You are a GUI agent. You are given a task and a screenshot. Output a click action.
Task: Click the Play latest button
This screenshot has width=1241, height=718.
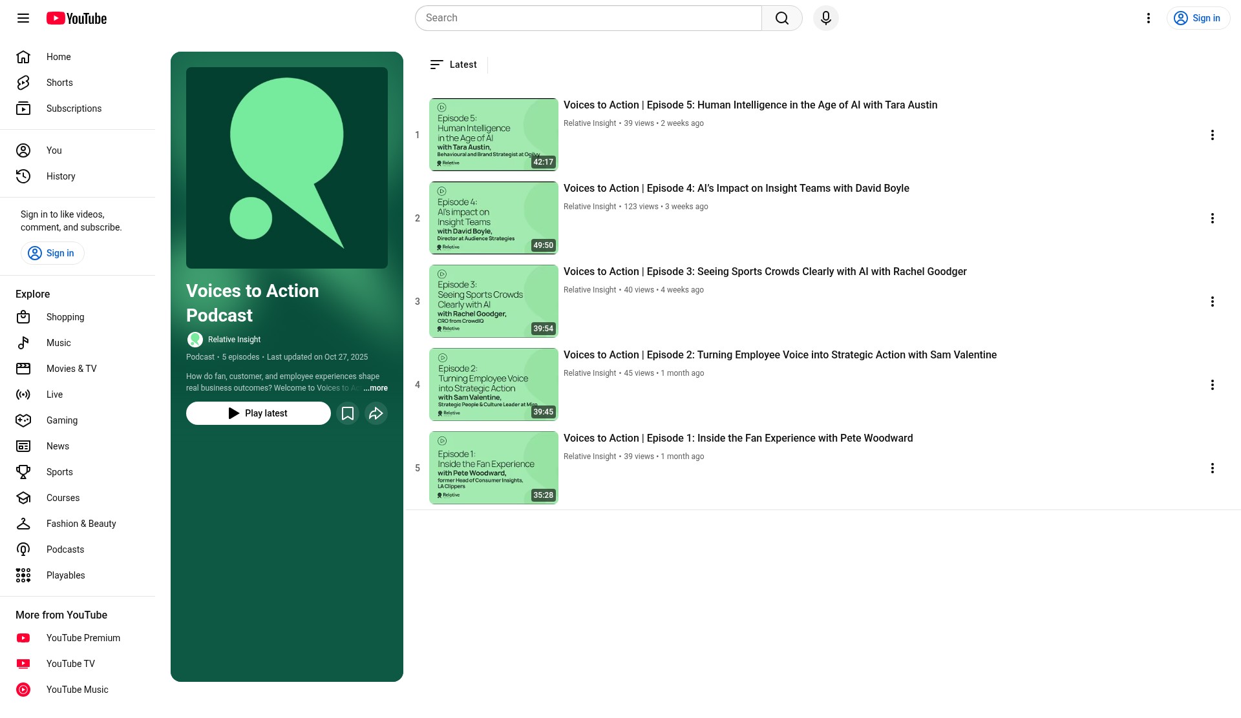[x=259, y=413]
